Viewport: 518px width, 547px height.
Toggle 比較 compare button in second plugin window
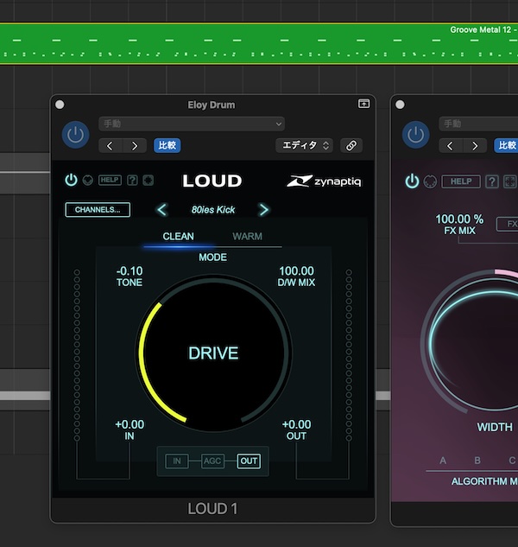[506, 145]
